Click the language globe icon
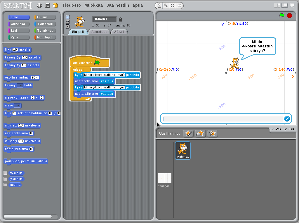Screen dimensions: 299x223 pos(39,6)
